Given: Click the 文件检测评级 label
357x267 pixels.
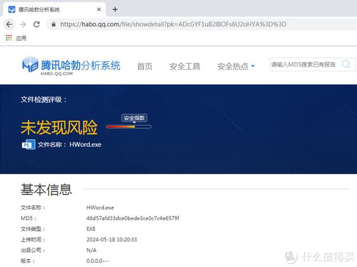Looking at the screenshot, I should coord(43,99).
